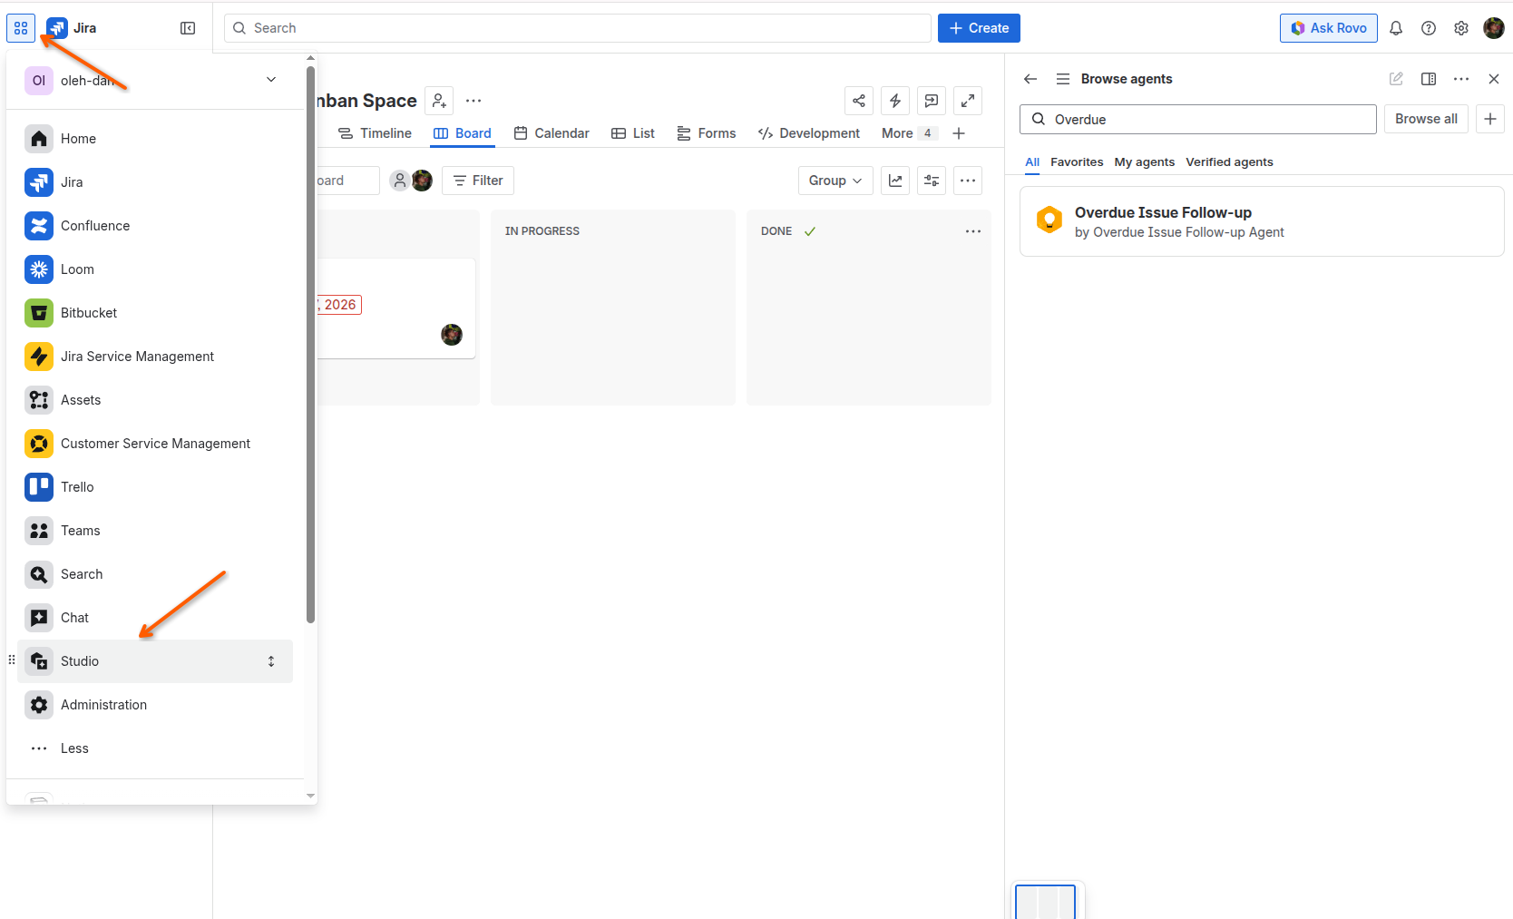Screen dimensions: 1513x919
Task: Focus the top Search field
Action: pyautogui.click(x=578, y=28)
